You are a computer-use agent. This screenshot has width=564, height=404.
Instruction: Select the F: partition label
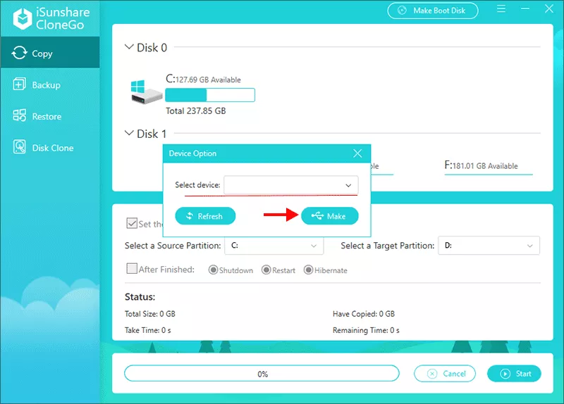(481, 165)
